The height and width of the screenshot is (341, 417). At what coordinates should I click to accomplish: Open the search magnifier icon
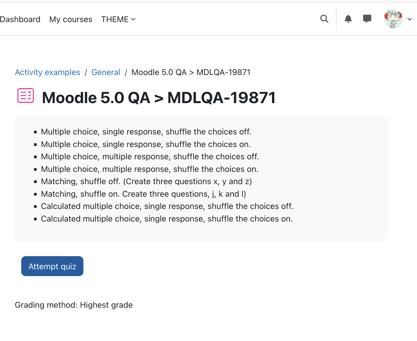(324, 19)
